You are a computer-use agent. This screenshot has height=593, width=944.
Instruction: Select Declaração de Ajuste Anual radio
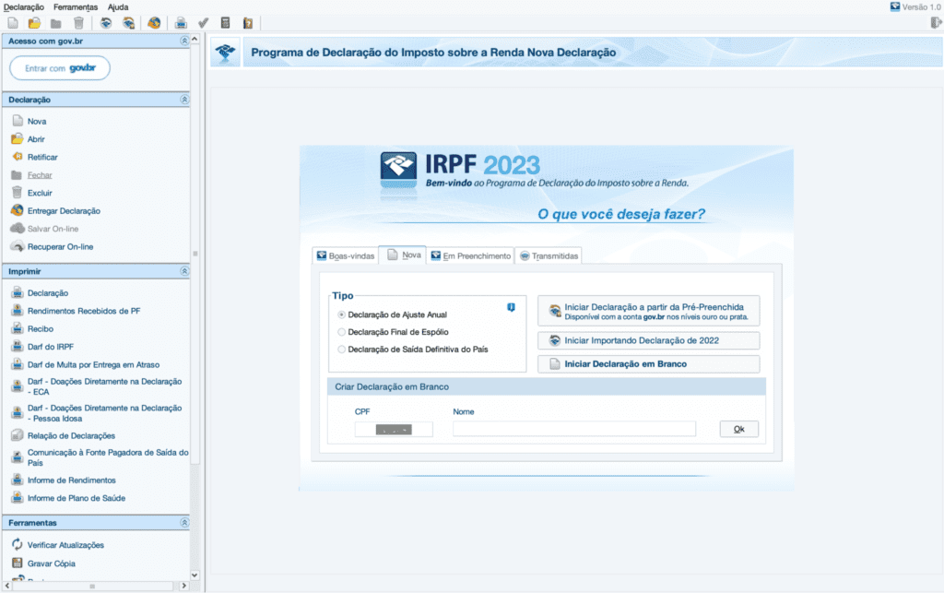341,314
